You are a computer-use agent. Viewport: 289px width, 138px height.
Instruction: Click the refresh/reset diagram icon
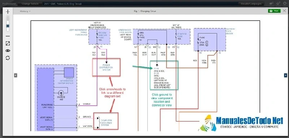8,58
